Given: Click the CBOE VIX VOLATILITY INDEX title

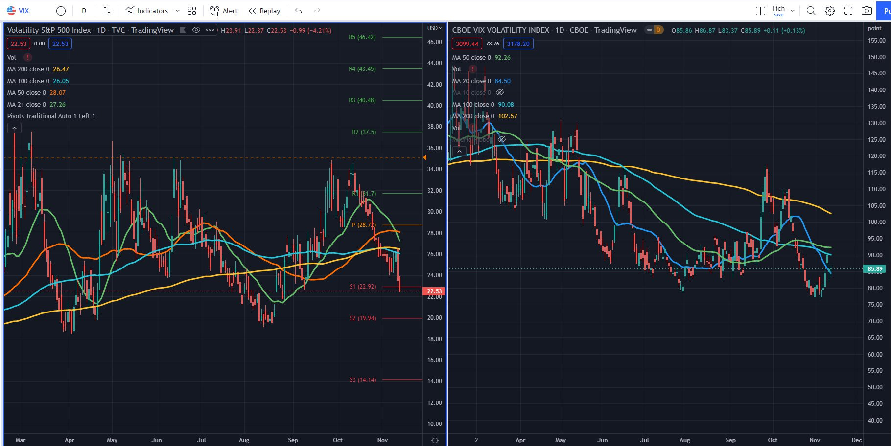Looking at the screenshot, I should click(x=500, y=30).
